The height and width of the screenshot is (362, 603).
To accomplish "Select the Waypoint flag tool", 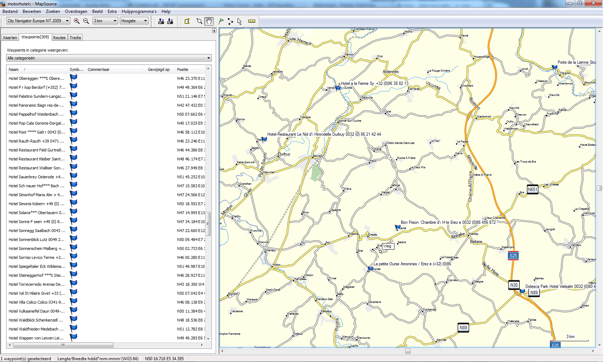I will (221, 21).
